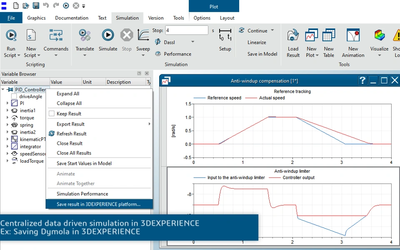
Task: Toggle the Keep Result checkbox in context menu
Action: pyautogui.click(x=52, y=114)
